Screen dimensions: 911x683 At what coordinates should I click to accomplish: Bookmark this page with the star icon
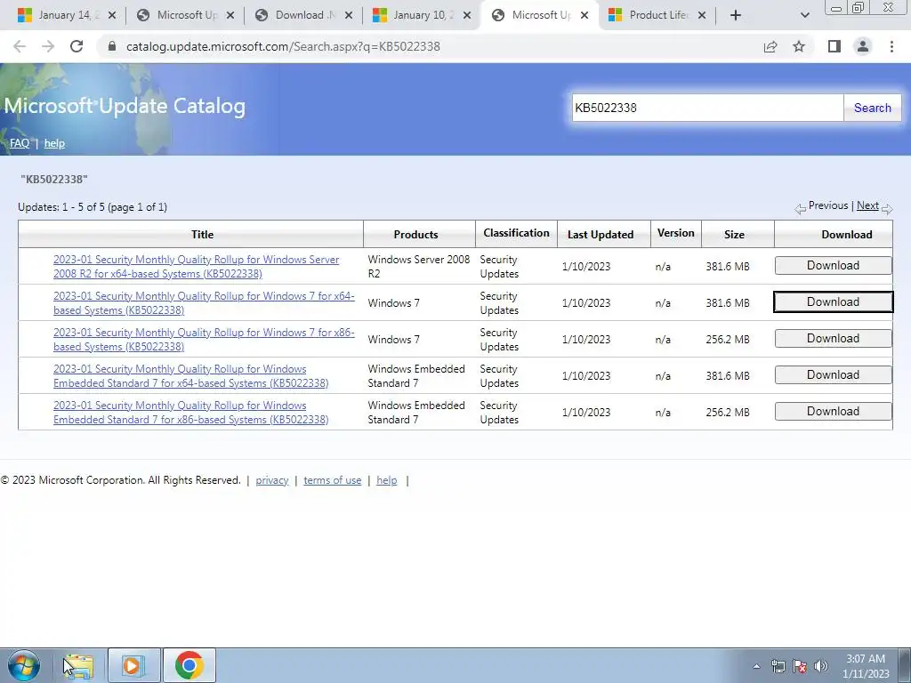point(799,46)
